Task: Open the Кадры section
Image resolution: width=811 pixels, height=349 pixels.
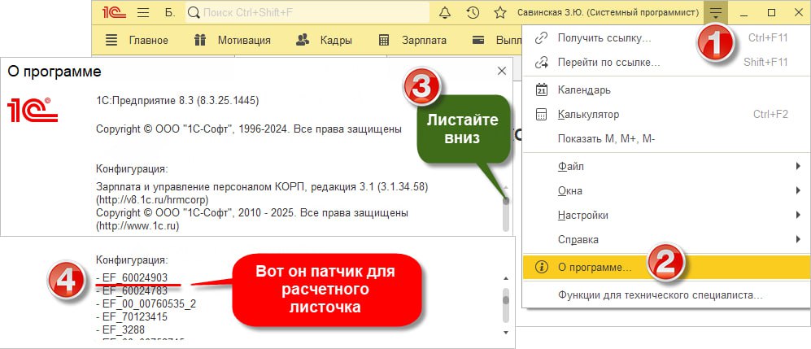Action: point(336,41)
